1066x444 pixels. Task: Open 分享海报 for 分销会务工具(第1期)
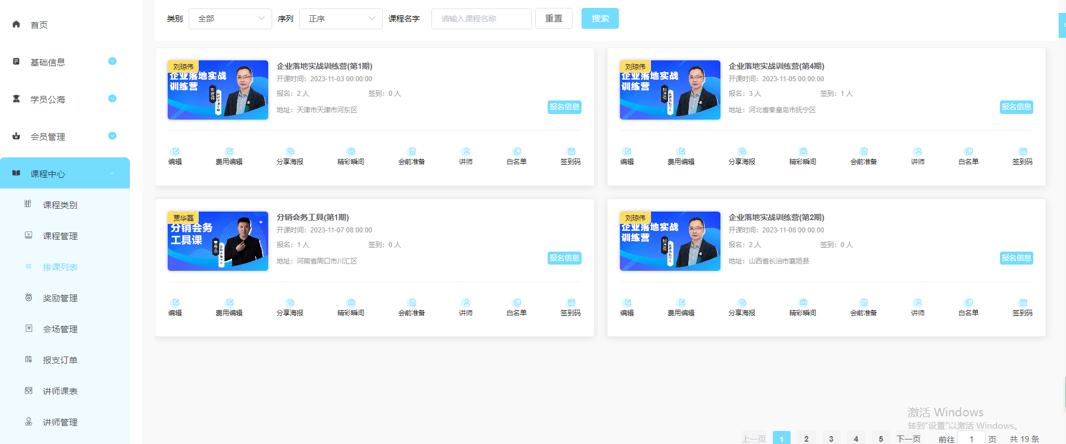point(290,307)
